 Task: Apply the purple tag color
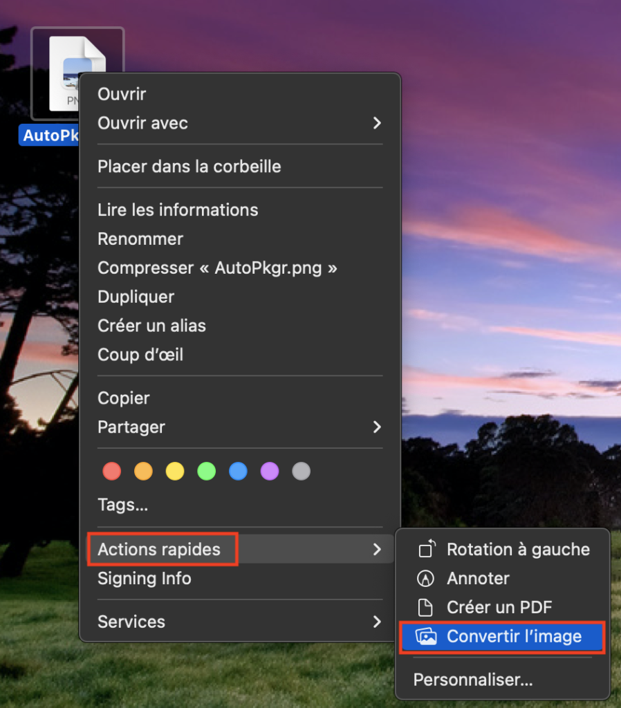tap(270, 471)
